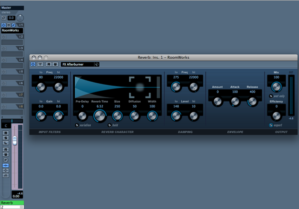Click the fader level 0.00 value
299x209 pixels.
(16, 196)
